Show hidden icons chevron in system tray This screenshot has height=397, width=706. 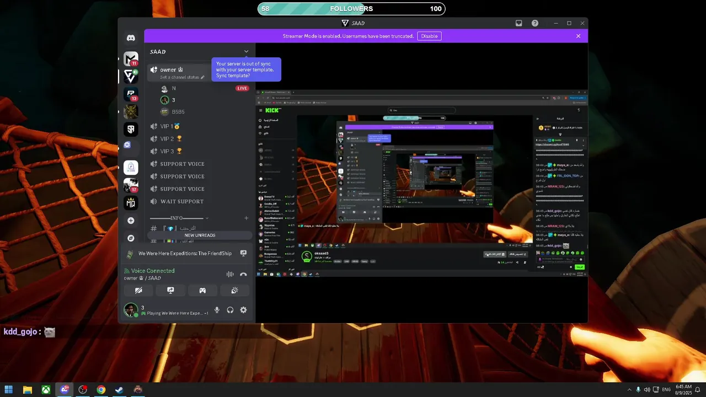(x=629, y=390)
